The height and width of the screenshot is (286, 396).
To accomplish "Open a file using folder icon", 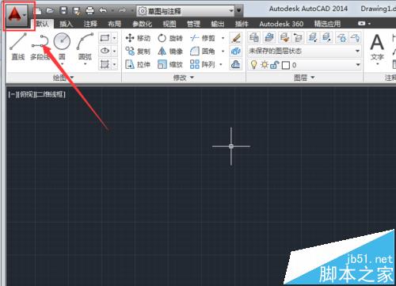I will tap(50, 11).
